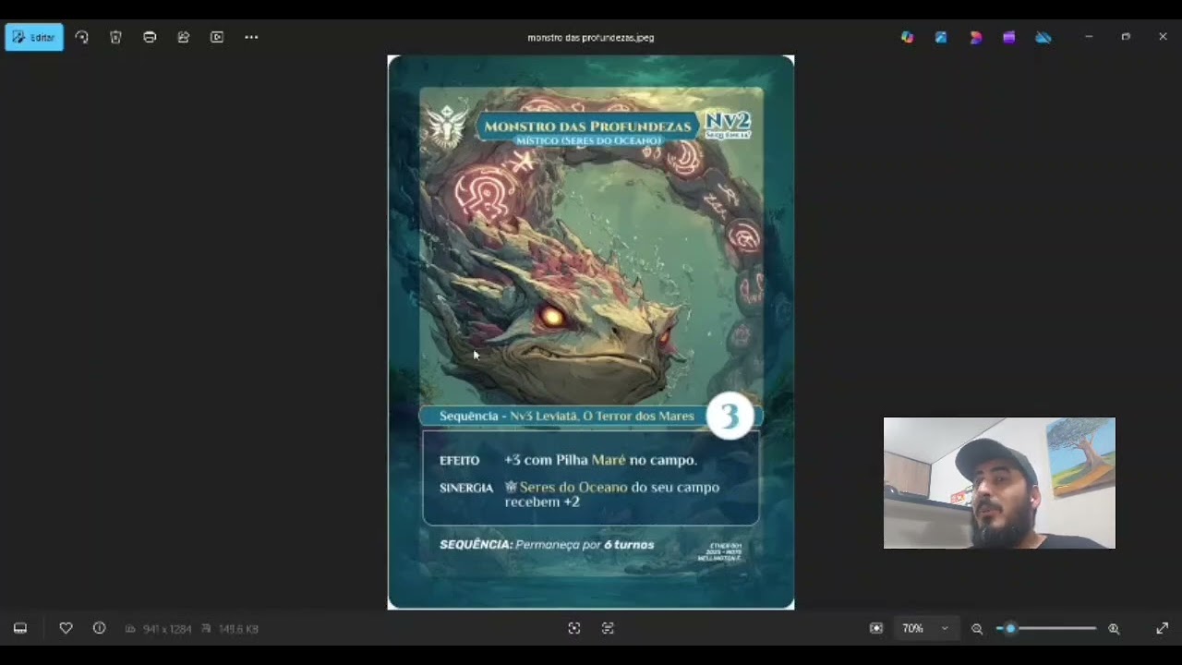Open the Editar image editor
This screenshot has height=665, width=1182.
tap(34, 37)
